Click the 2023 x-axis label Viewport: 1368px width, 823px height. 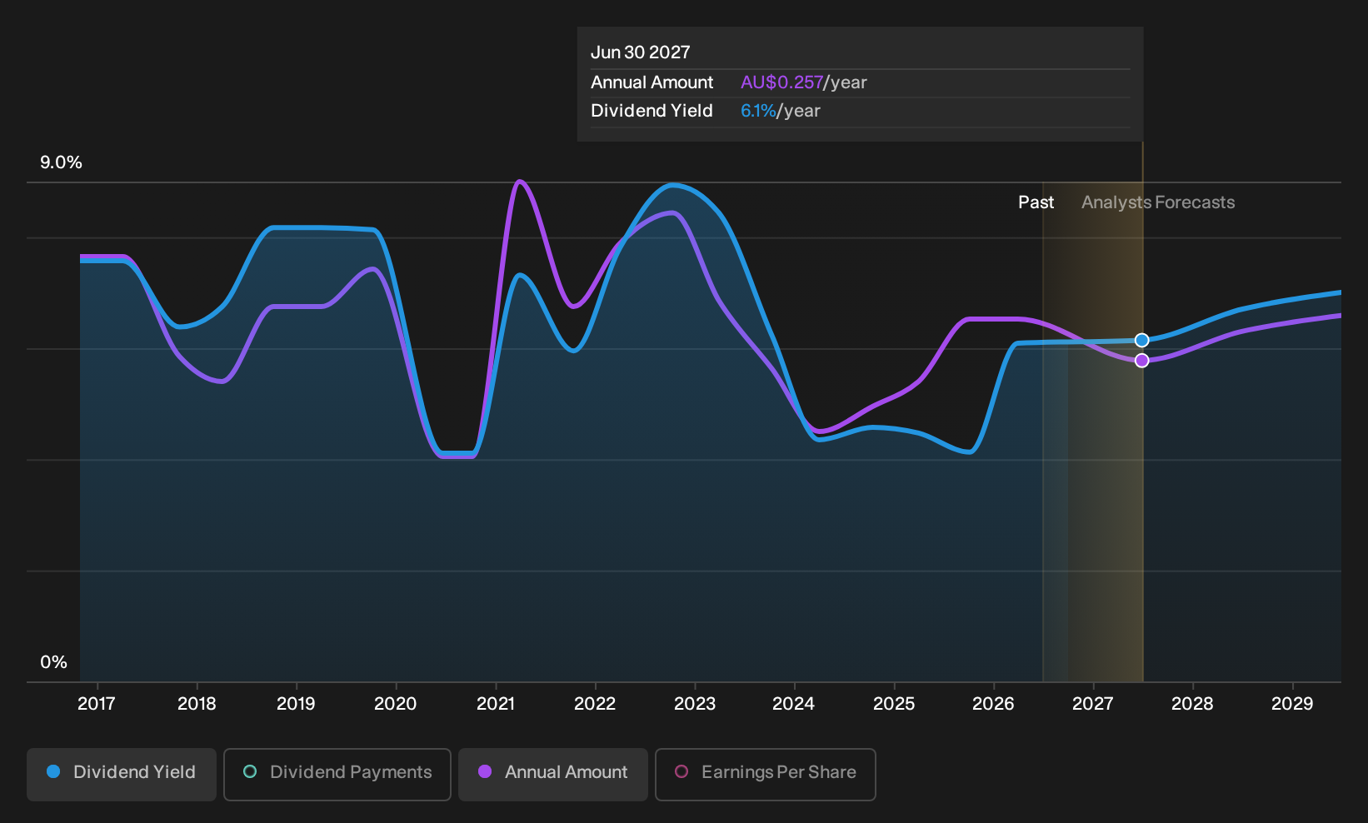[695, 704]
